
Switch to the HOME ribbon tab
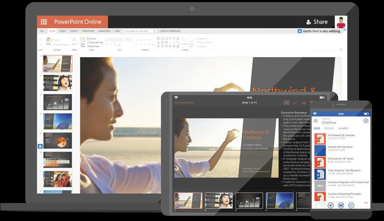[52, 31]
